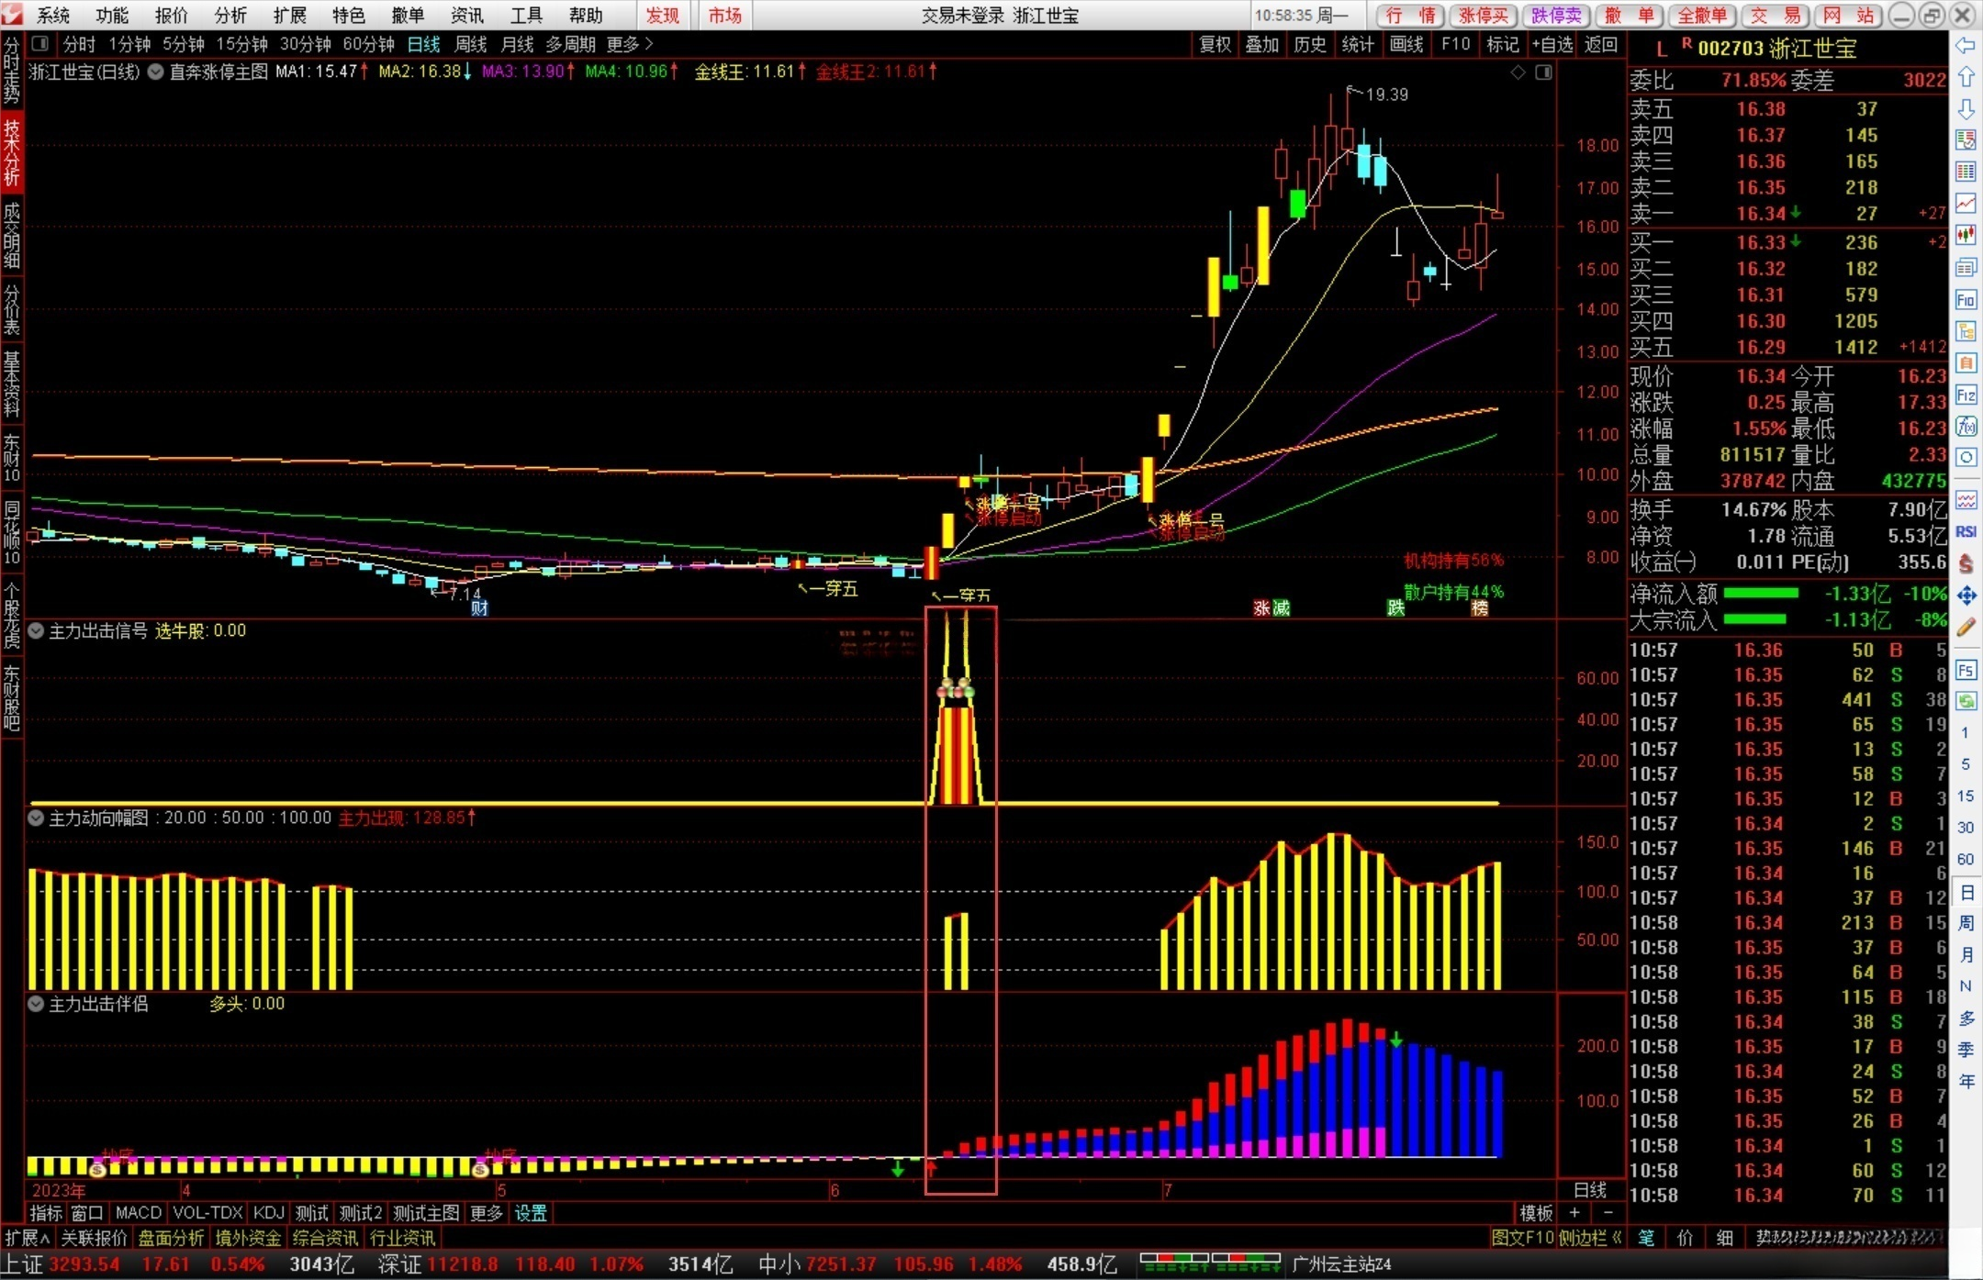Expand the 更多 period options chevron
The height and width of the screenshot is (1280, 1983).
pyautogui.click(x=649, y=44)
